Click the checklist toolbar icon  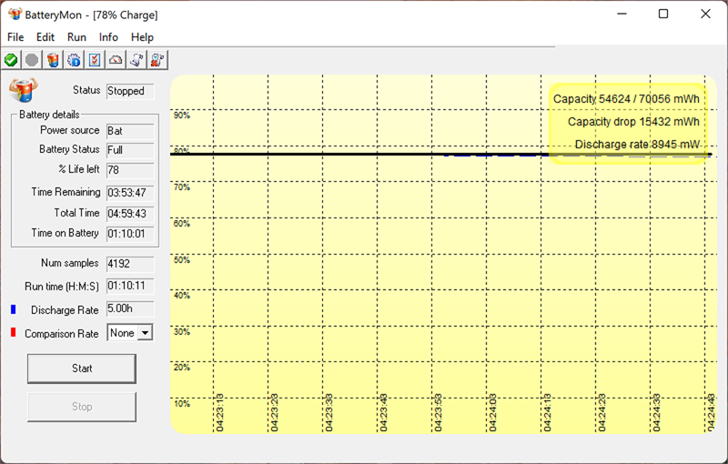[95, 60]
